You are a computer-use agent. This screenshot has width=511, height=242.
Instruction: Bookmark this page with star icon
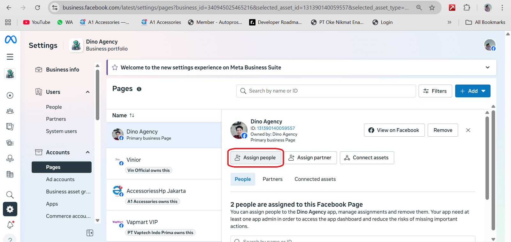(x=432, y=8)
